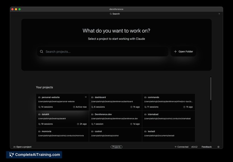Click the Connected status text
Image resolution: width=233 pixels, height=162 pixels.
tap(183, 147)
